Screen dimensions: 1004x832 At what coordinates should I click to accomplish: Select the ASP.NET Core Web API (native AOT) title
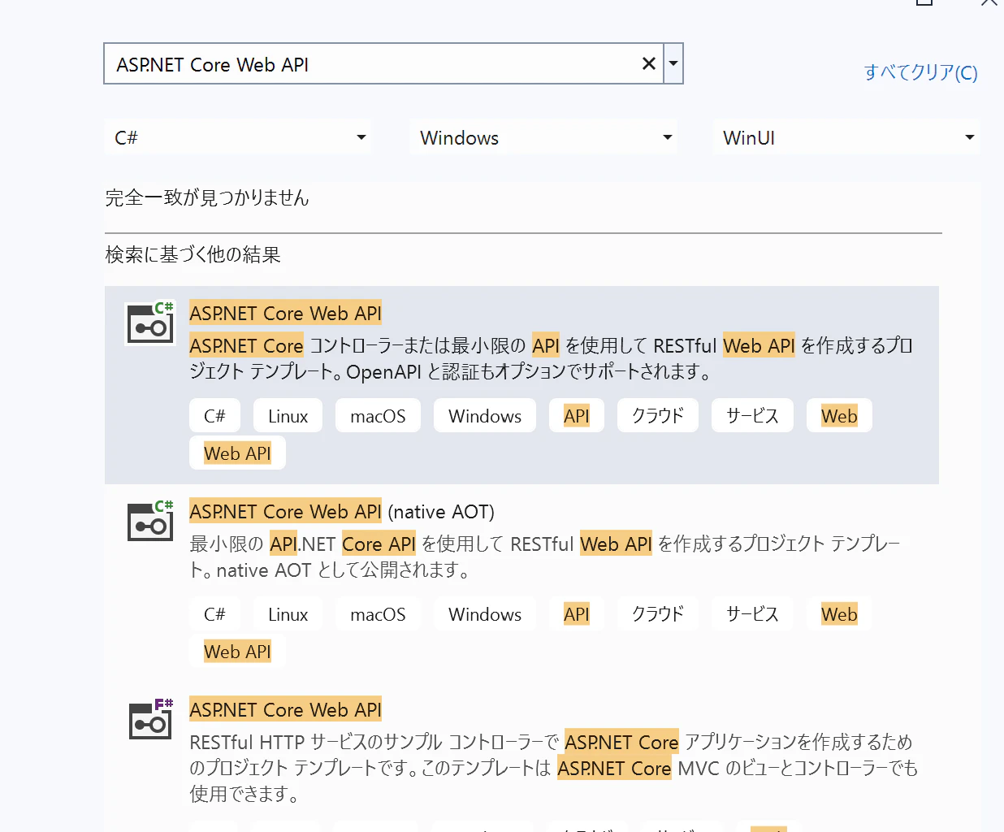point(342,511)
